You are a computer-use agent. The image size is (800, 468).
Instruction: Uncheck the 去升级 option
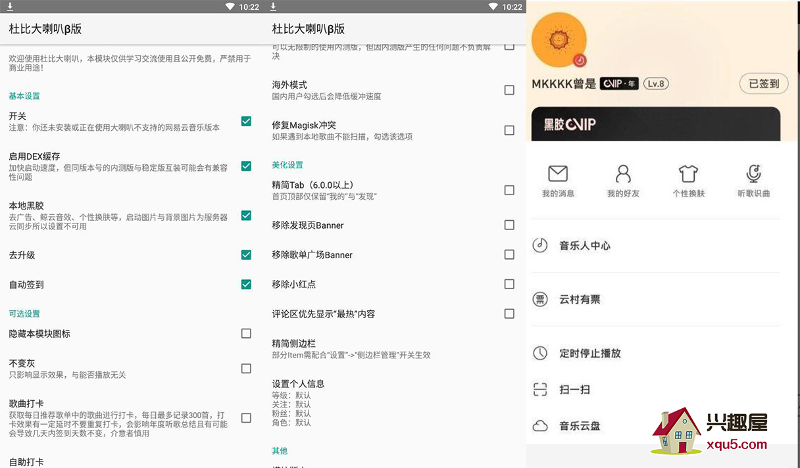point(246,254)
